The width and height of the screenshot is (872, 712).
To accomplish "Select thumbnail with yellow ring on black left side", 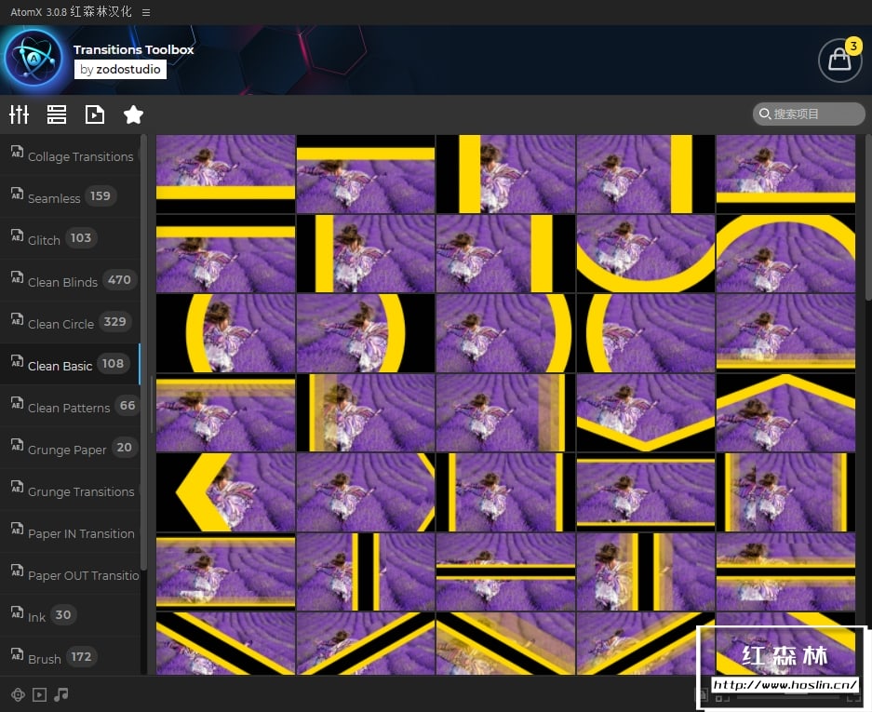I will point(225,333).
